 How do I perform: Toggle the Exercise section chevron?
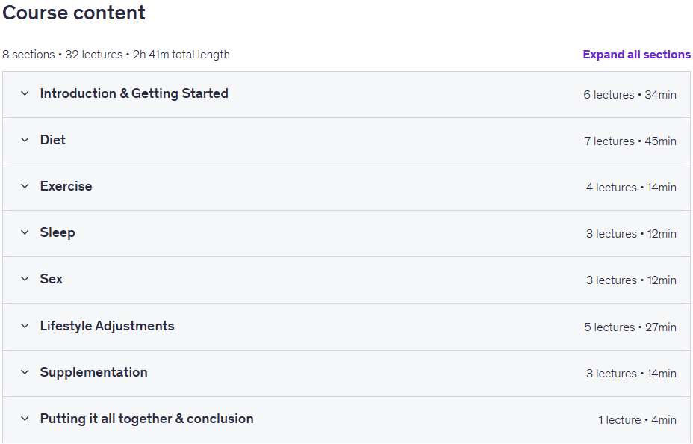pos(25,186)
